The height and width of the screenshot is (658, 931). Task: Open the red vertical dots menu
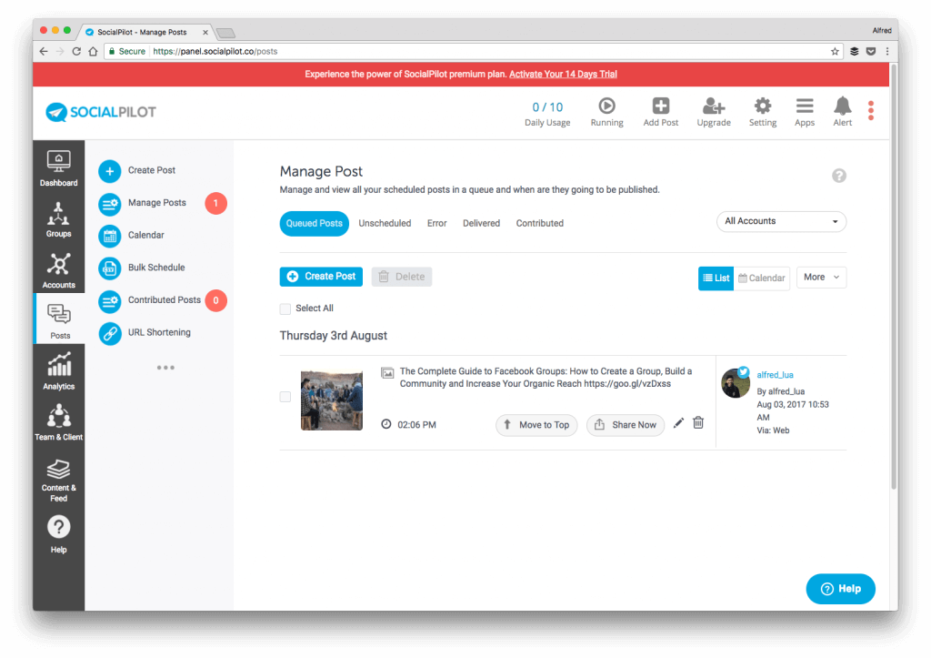(871, 110)
